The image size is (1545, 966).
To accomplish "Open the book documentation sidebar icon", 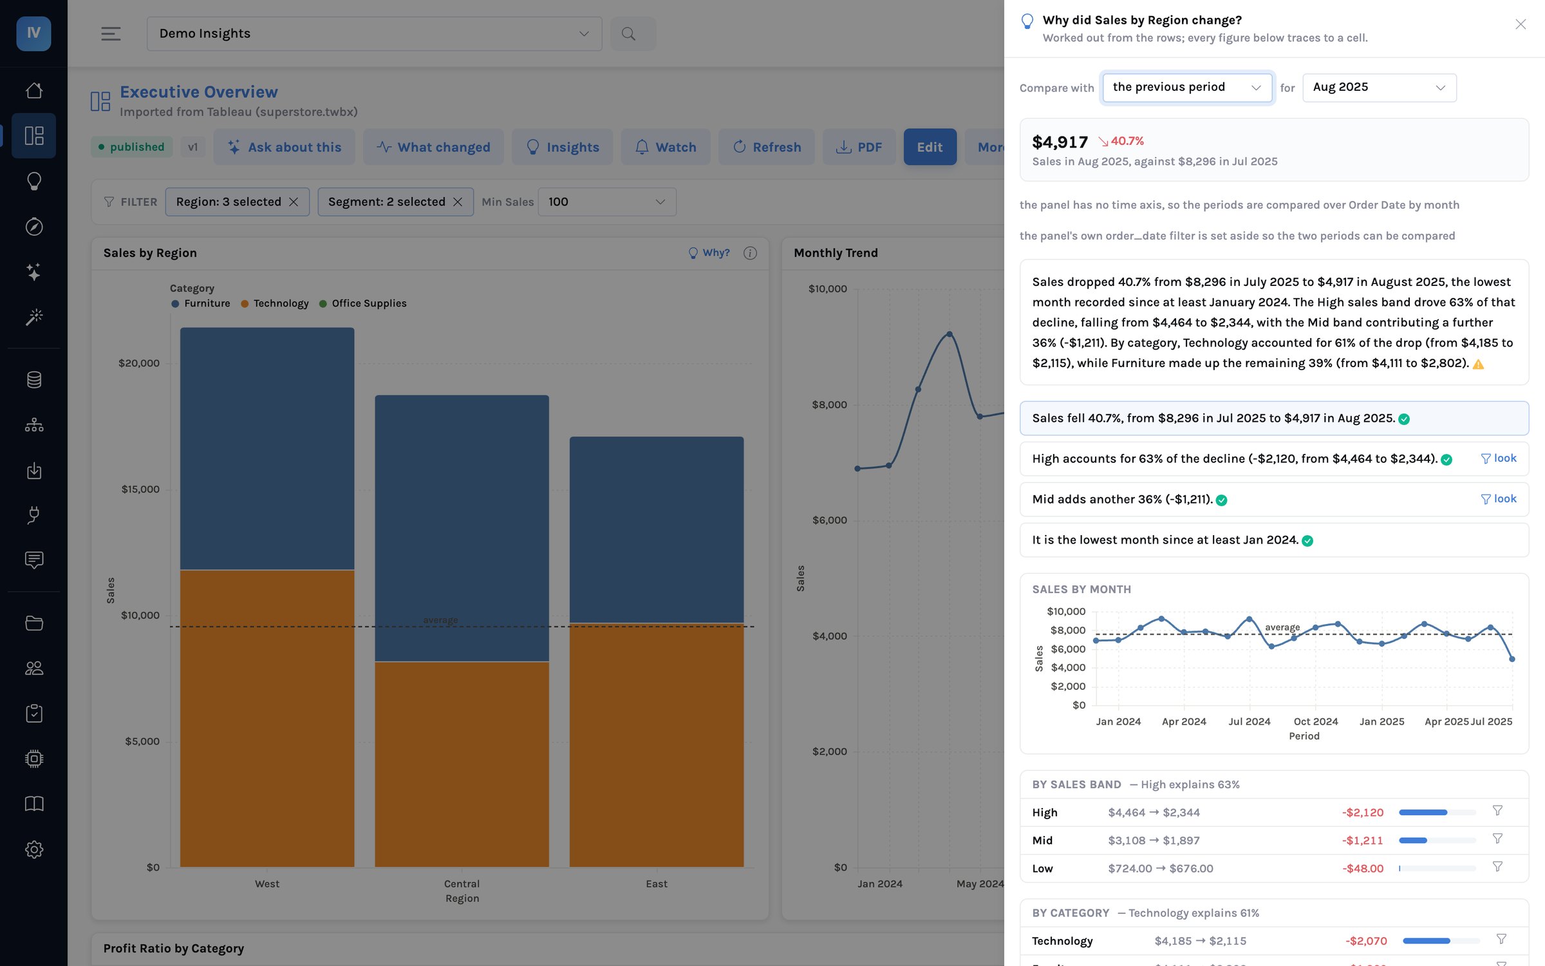I will pyautogui.click(x=34, y=804).
